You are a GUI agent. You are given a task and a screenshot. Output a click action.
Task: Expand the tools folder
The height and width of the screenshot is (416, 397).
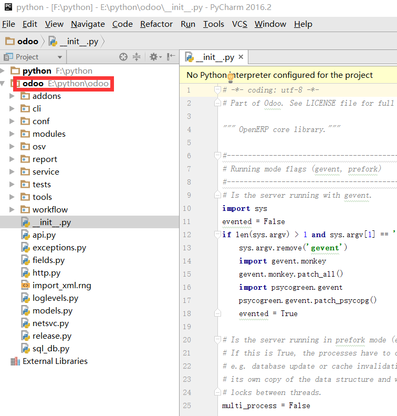12,197
